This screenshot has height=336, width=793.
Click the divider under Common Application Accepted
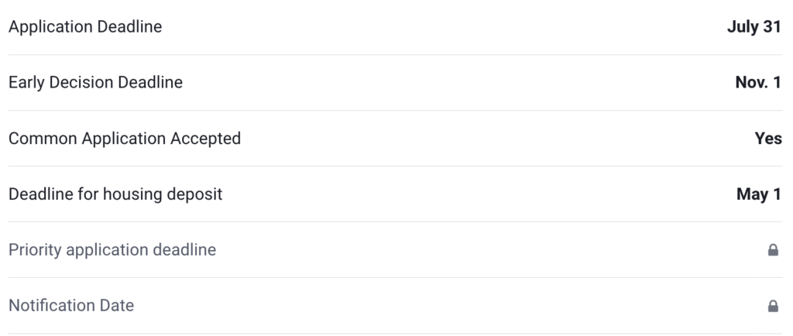tap(396, 166)
